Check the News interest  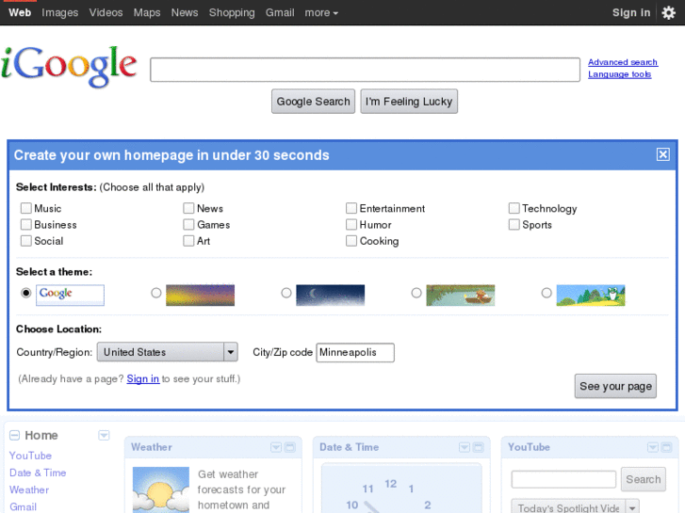(x=188, y=208)
